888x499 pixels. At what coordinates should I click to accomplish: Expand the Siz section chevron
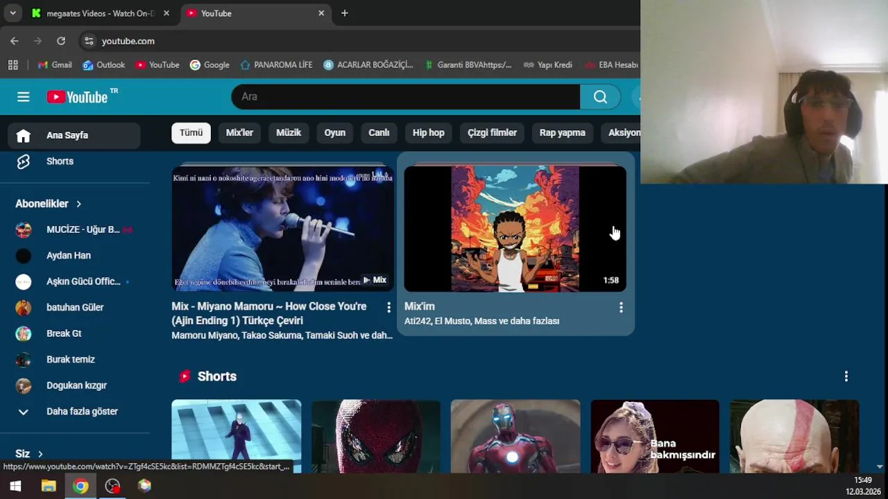point(40,454)
